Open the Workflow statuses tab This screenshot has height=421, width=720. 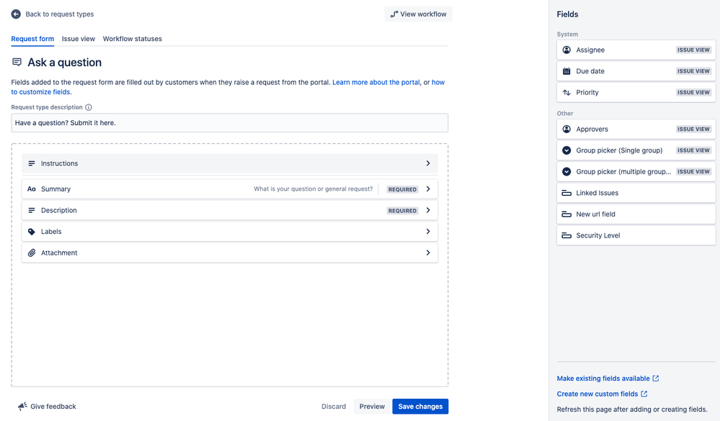(x=132, y=39)
